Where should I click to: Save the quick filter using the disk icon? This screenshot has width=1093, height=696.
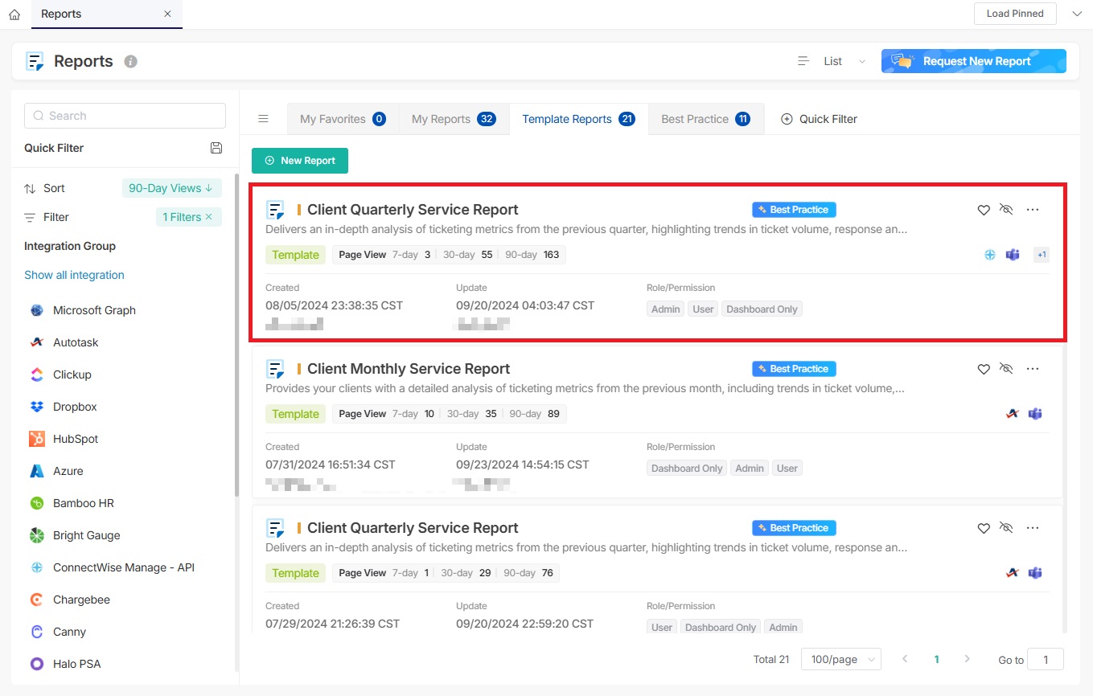pyautogui.click(x=216, y=148)
